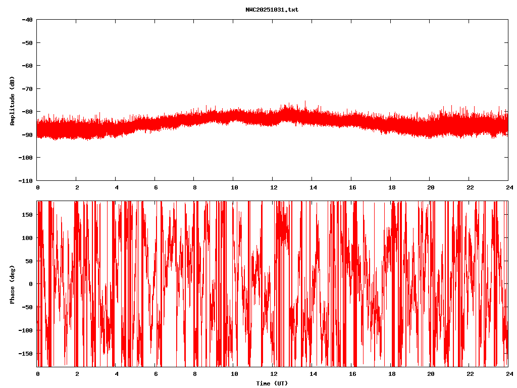
Task: Click the -110 tick on amplitude axis
Action: point(26,180)
